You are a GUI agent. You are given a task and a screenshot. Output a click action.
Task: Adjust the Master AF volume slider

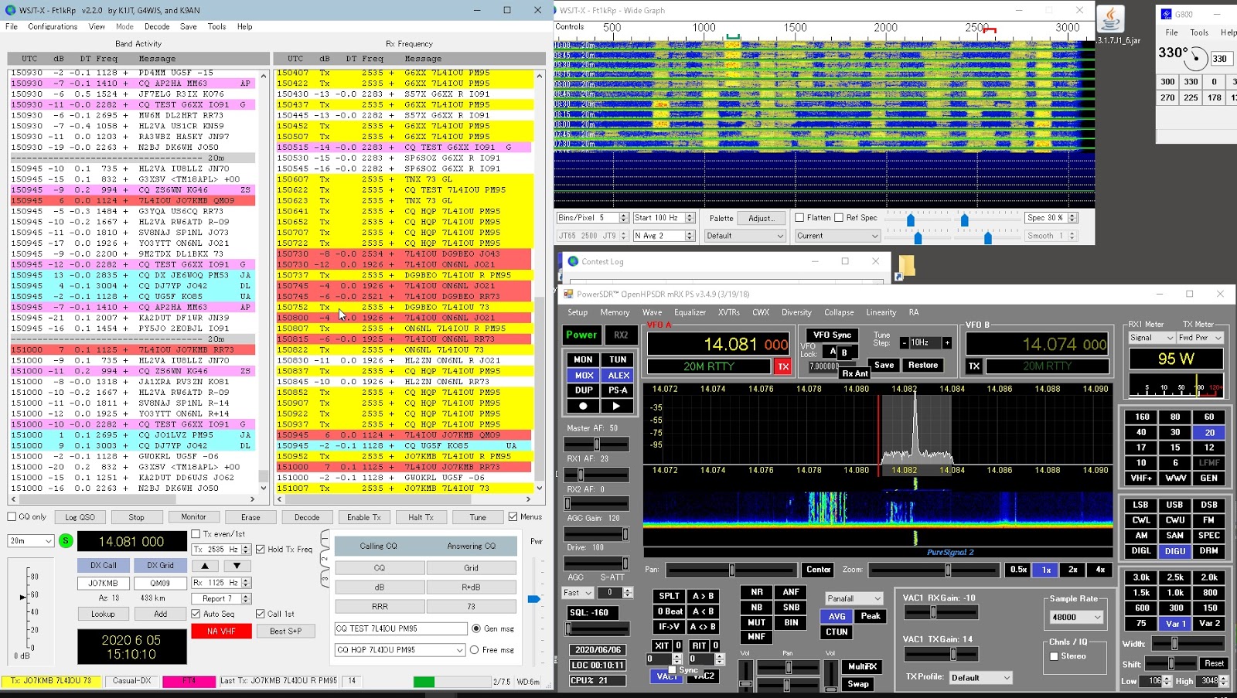pyautogui.click(x=596, y=444)
